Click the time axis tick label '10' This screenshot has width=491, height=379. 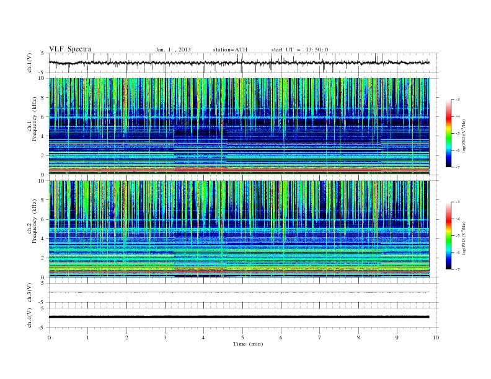coord(436,338)
